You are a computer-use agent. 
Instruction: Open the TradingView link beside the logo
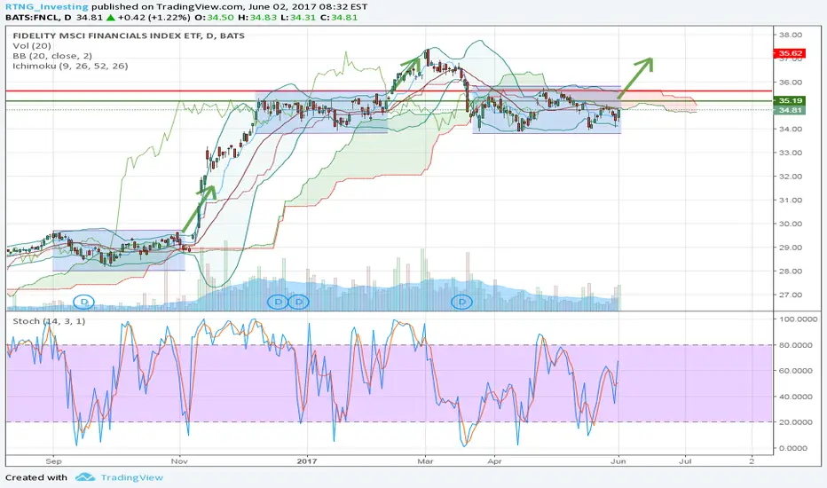[x=132, y=477]
